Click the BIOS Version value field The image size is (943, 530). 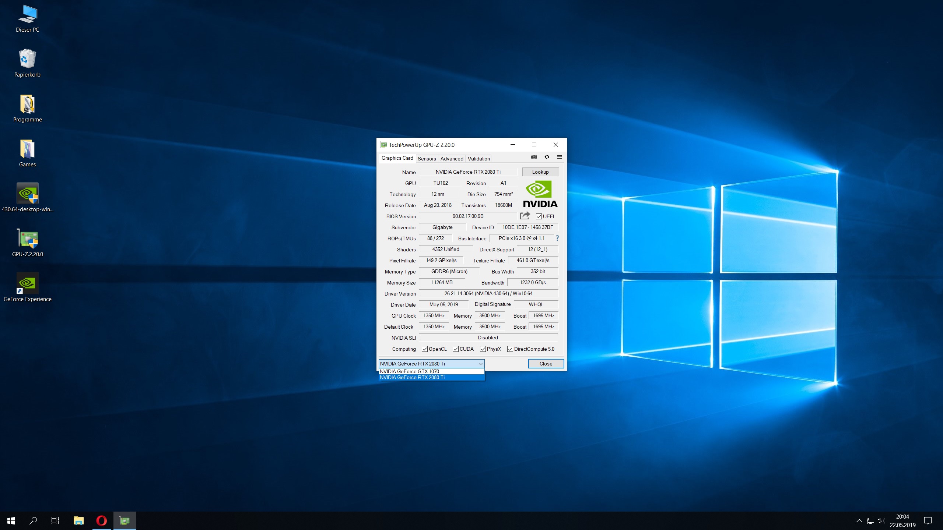point(468,216)
